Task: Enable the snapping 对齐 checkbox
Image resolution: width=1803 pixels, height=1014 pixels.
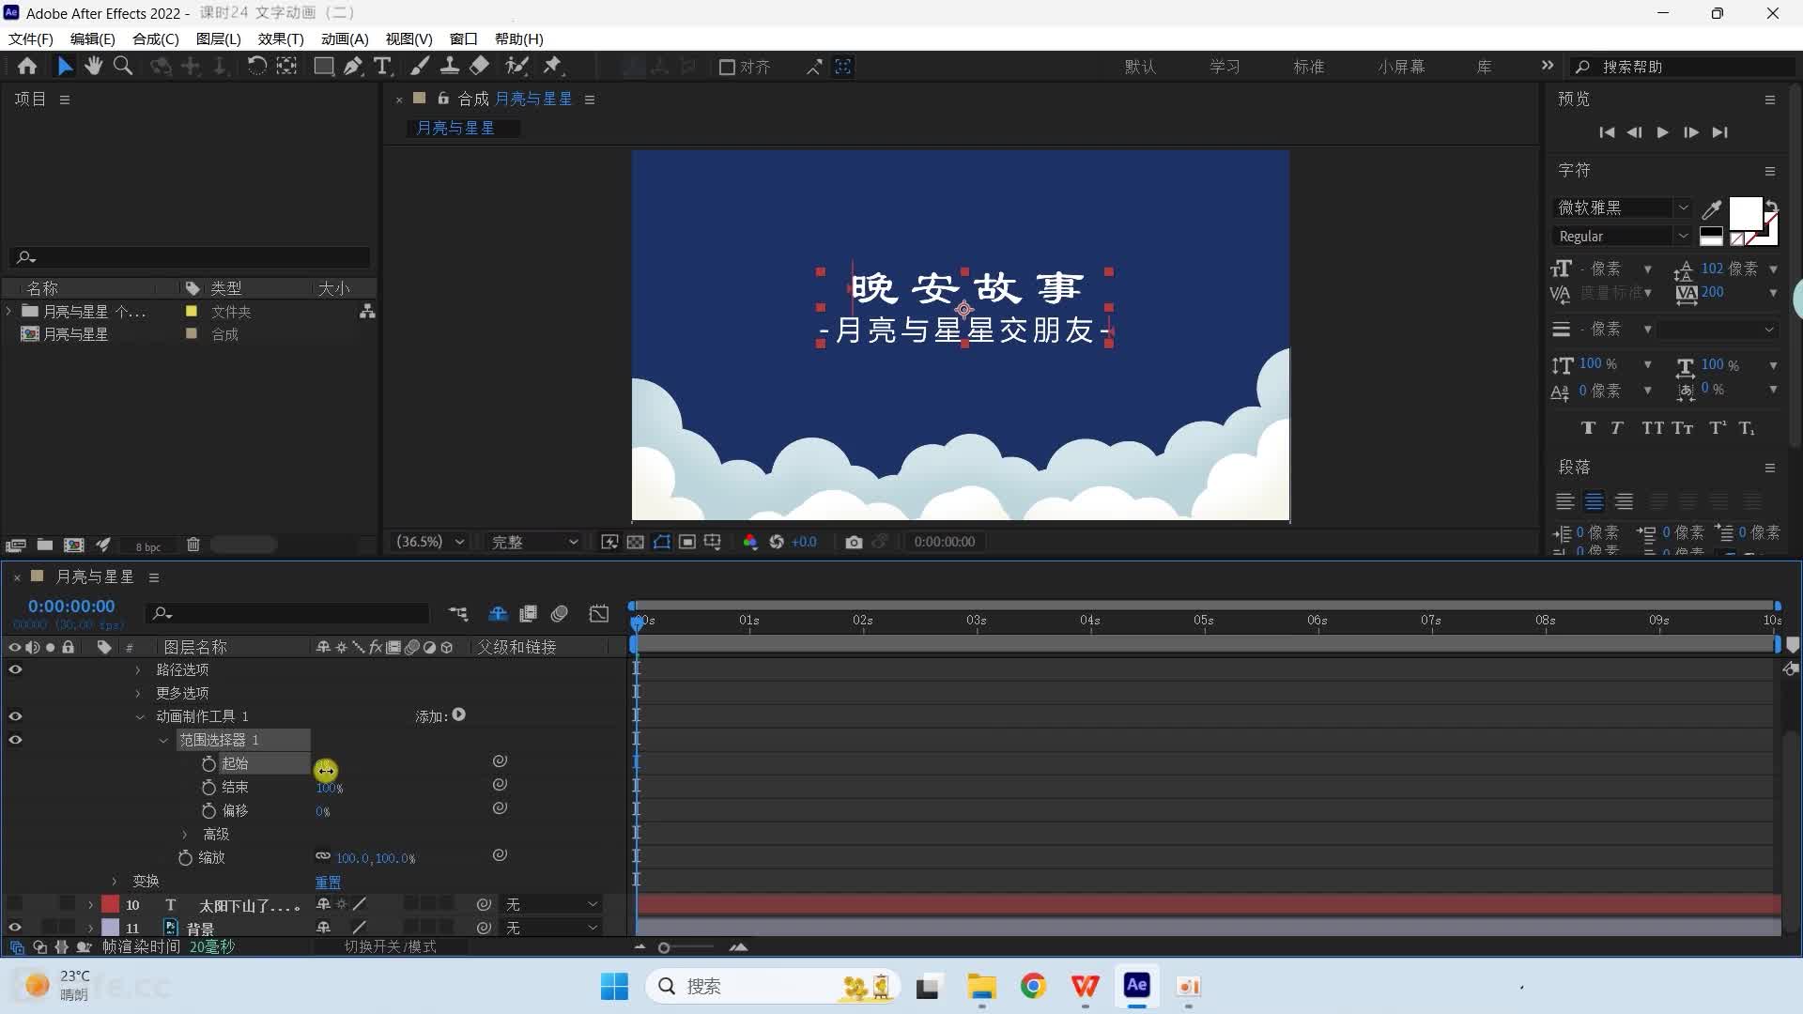Action: [x=727, y=67]
